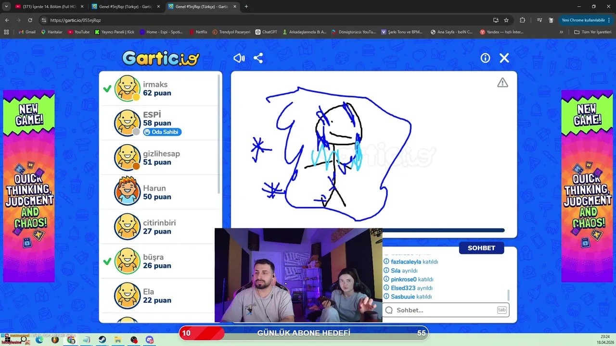616x346 pixels.
Task: Open the tab search dropdown
Action: pyautogui.click(x=6, y=7)
